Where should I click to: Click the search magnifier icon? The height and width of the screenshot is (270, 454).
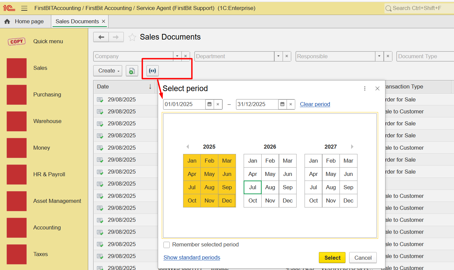point(388,8)
